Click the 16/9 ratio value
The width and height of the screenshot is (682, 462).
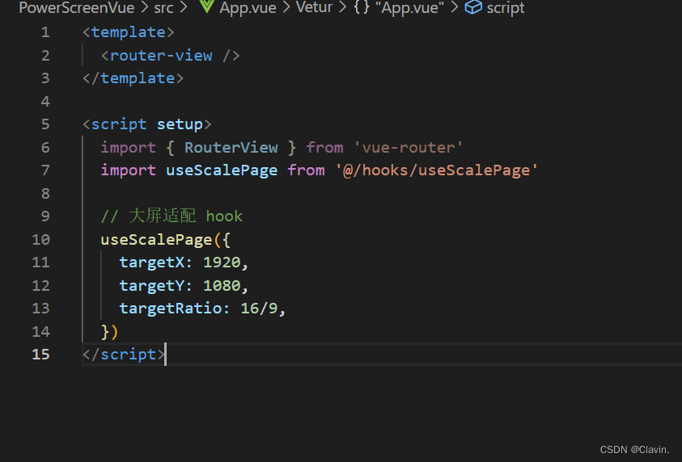259,309
